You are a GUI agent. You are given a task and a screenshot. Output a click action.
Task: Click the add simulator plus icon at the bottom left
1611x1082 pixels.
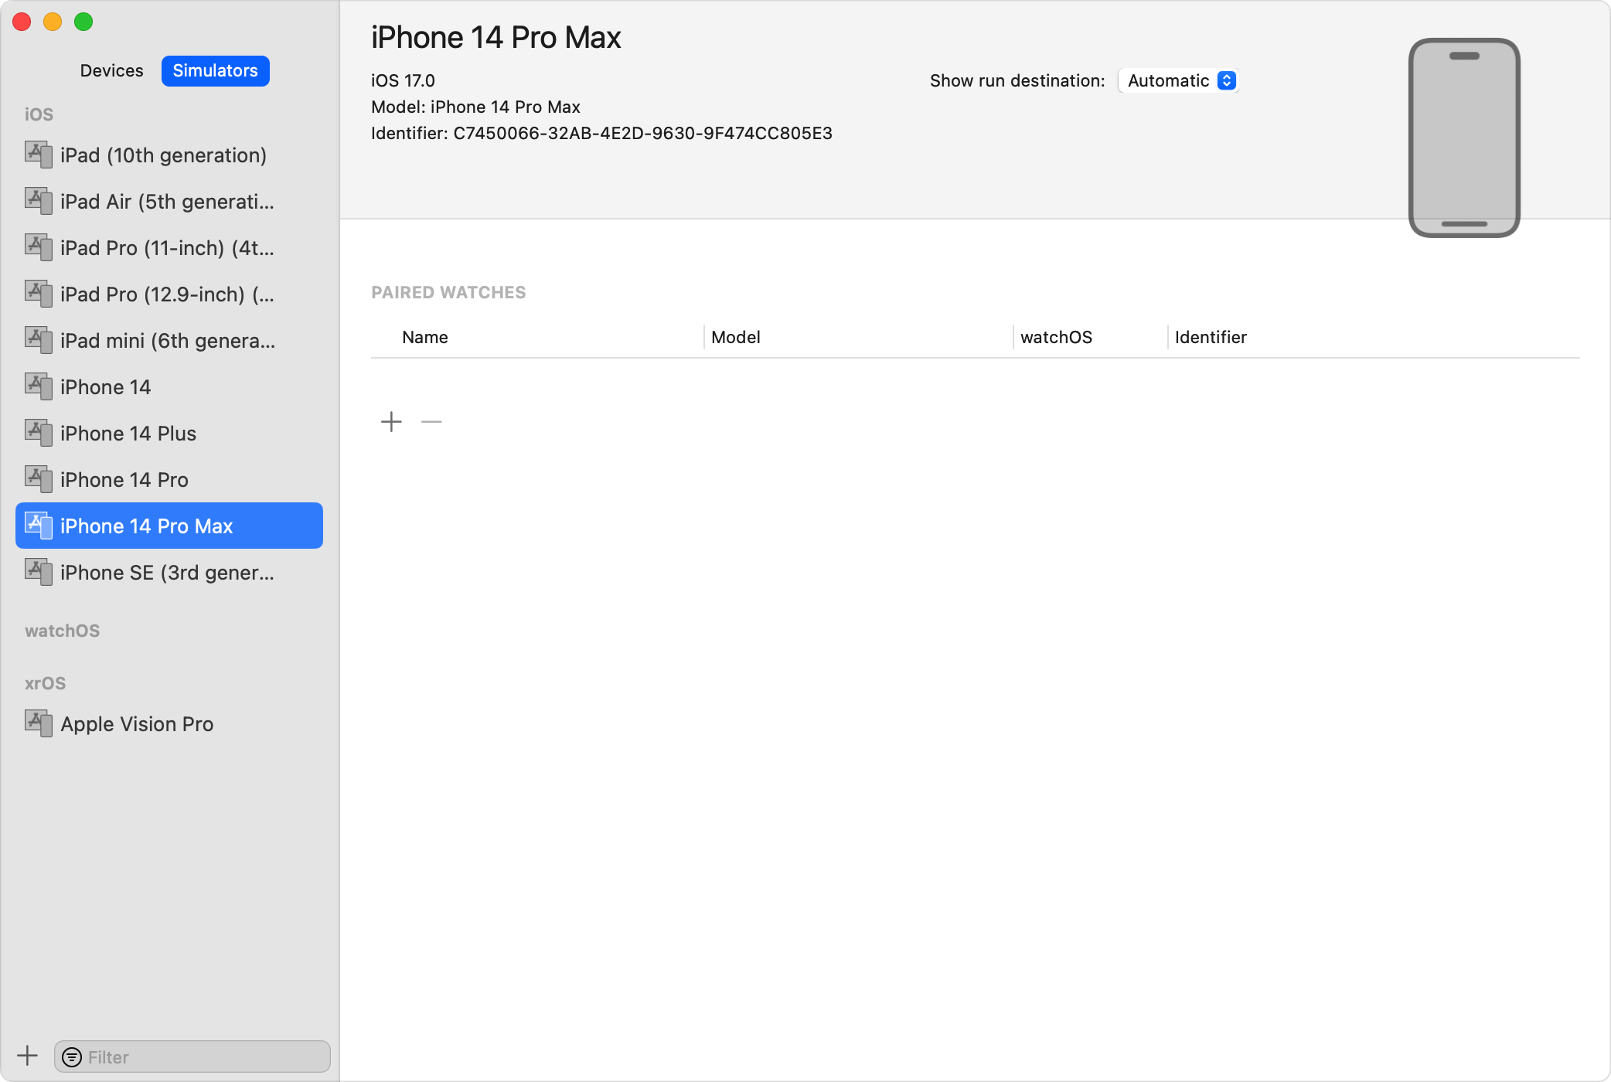click(28, 1056)
